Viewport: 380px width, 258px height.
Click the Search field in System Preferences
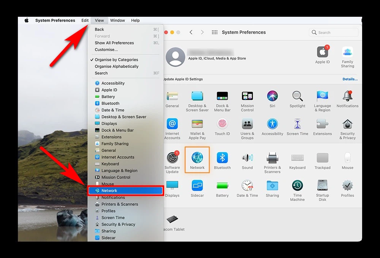pos(334,32)
